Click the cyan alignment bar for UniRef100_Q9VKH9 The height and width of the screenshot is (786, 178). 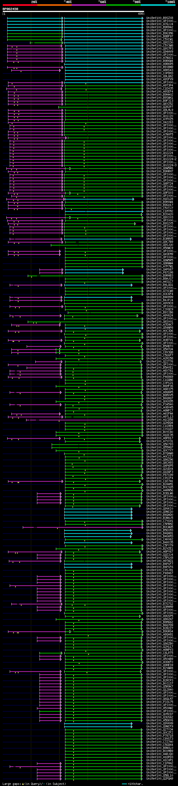(98, 724)
